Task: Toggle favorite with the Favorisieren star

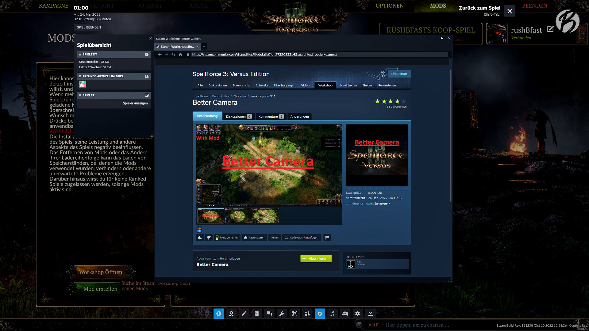Action: click(254, 238)
